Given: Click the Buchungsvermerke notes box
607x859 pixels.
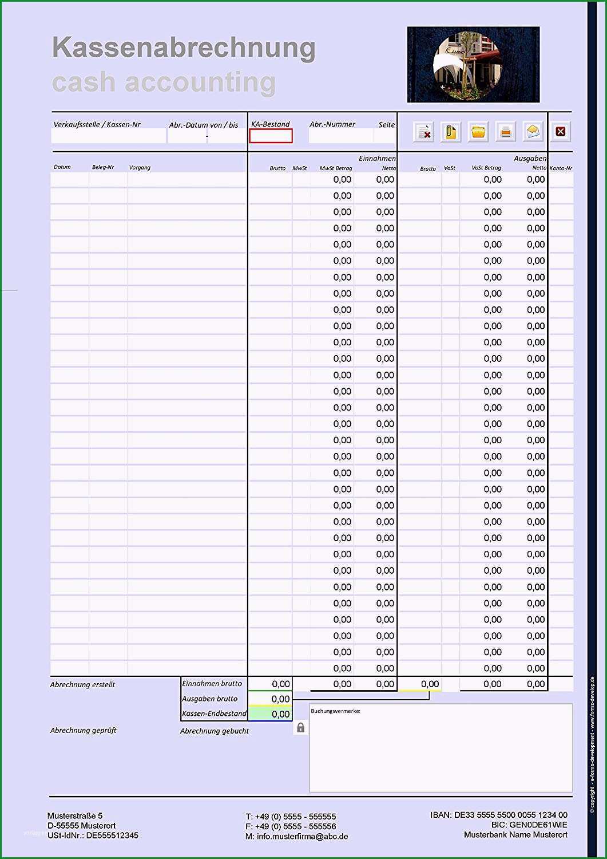Looking at the screenshot, I should (441, 748).
